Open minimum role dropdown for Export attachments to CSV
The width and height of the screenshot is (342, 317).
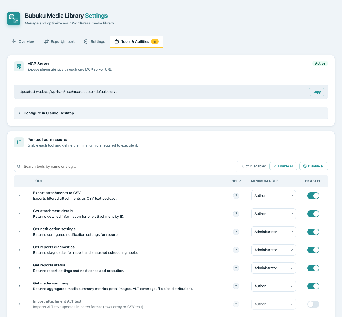[274, 196]
